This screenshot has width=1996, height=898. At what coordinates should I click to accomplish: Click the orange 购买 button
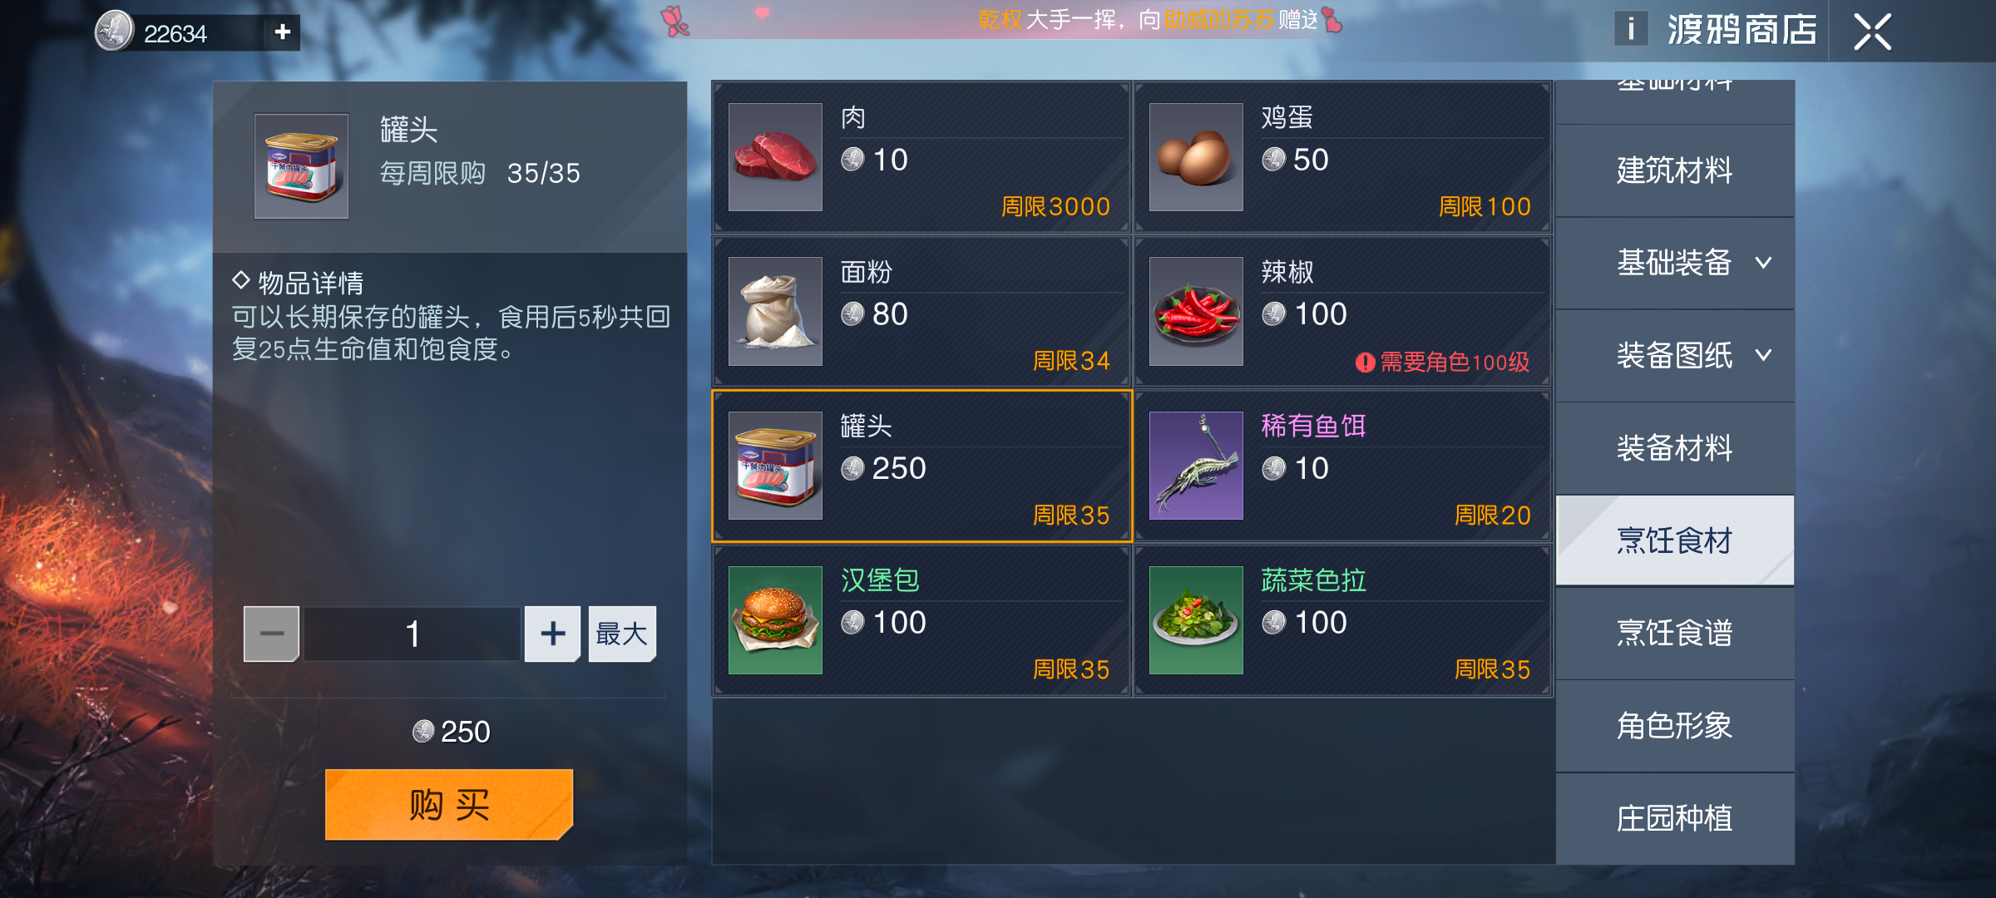(449, 804)
